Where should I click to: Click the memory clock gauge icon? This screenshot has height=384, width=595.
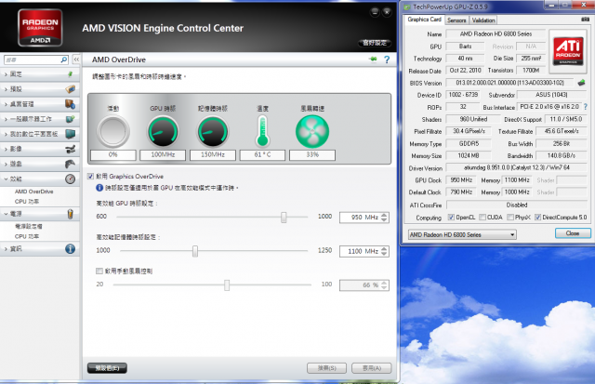click(213, 132)
